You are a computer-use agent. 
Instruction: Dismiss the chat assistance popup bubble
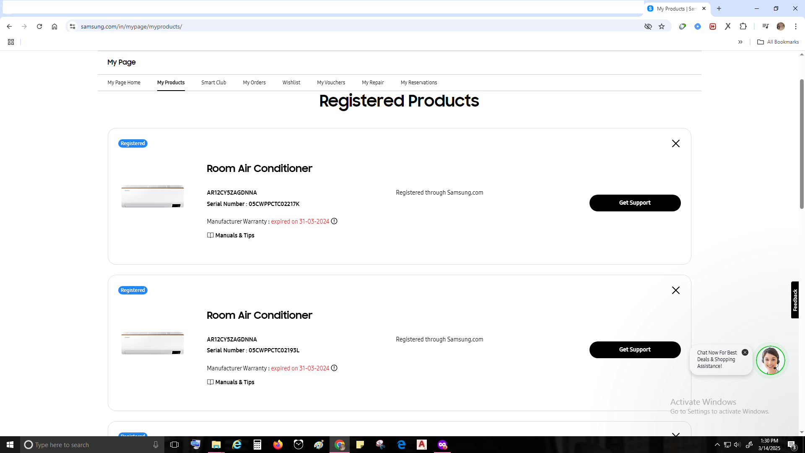(x=745, y=352)
